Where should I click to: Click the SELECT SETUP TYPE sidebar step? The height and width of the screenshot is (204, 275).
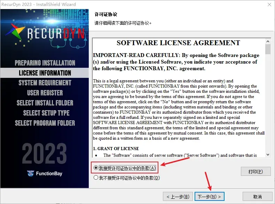click(46, 113)
